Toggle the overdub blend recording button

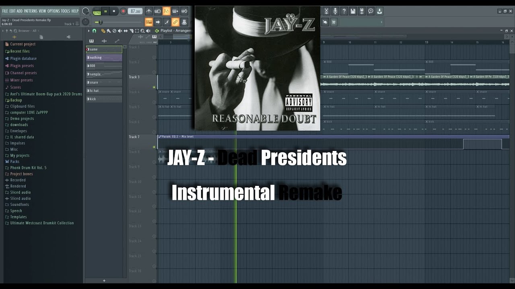click(175, 11)
